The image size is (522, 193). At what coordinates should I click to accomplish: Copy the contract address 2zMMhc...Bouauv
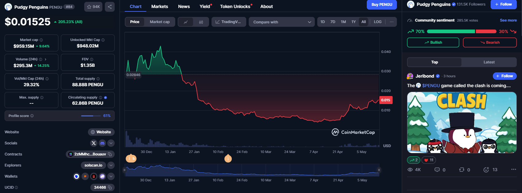tap(110, 154)
